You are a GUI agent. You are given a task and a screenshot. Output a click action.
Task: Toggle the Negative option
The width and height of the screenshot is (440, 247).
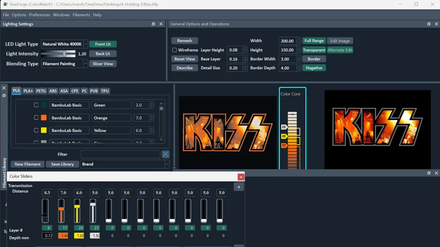[x=314, y=68]
